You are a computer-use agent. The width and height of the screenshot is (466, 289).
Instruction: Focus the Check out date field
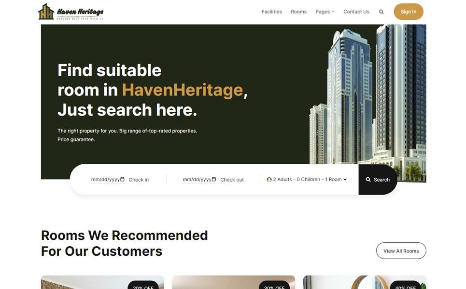pyautogui.click(x=199, y=180)
